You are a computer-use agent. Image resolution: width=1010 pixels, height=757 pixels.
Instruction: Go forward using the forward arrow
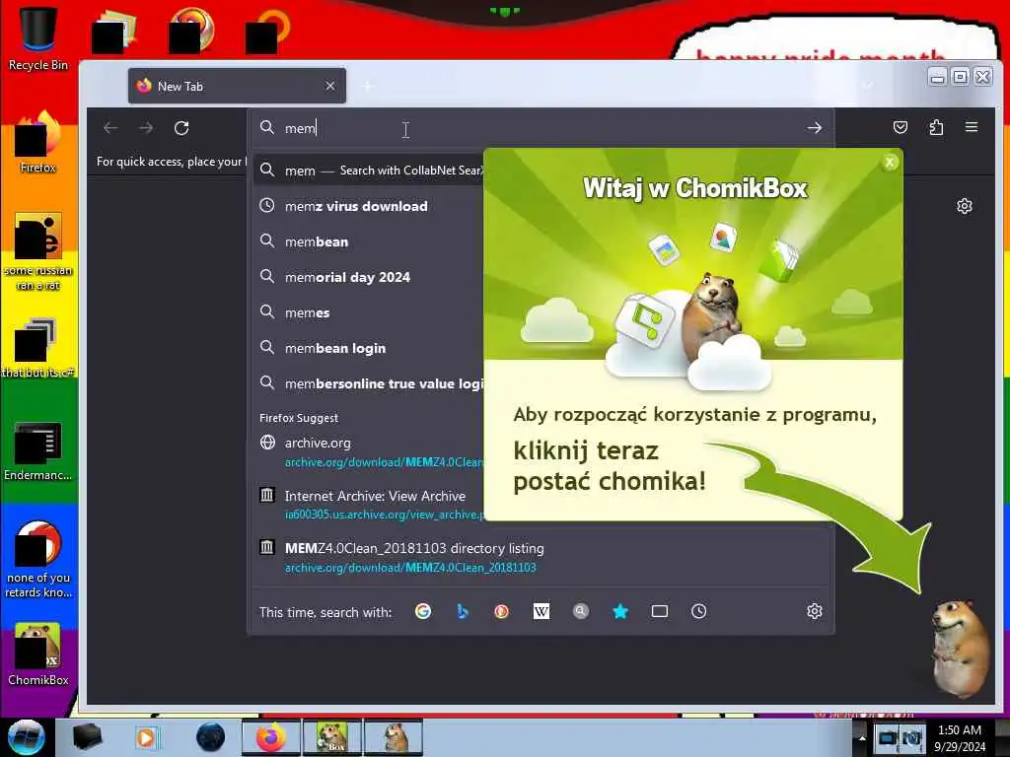click(146, 128)
